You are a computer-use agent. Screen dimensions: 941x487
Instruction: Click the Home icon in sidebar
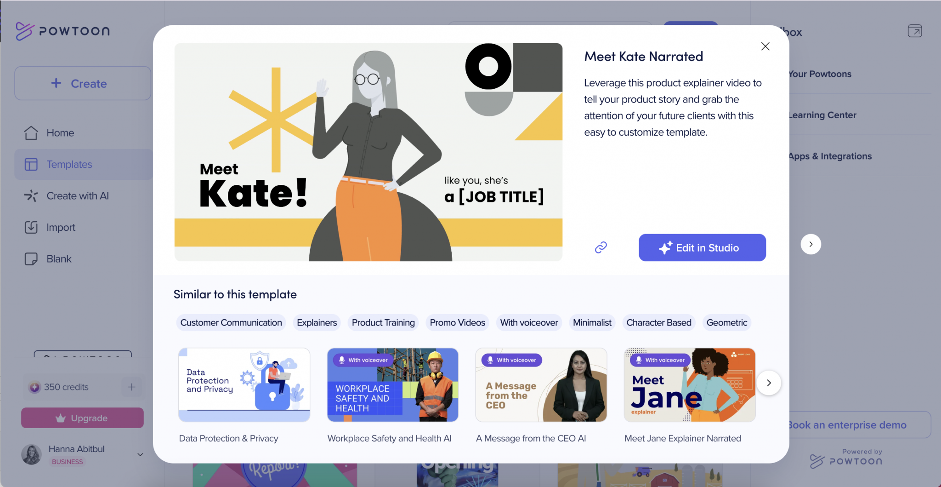(30, 132)
